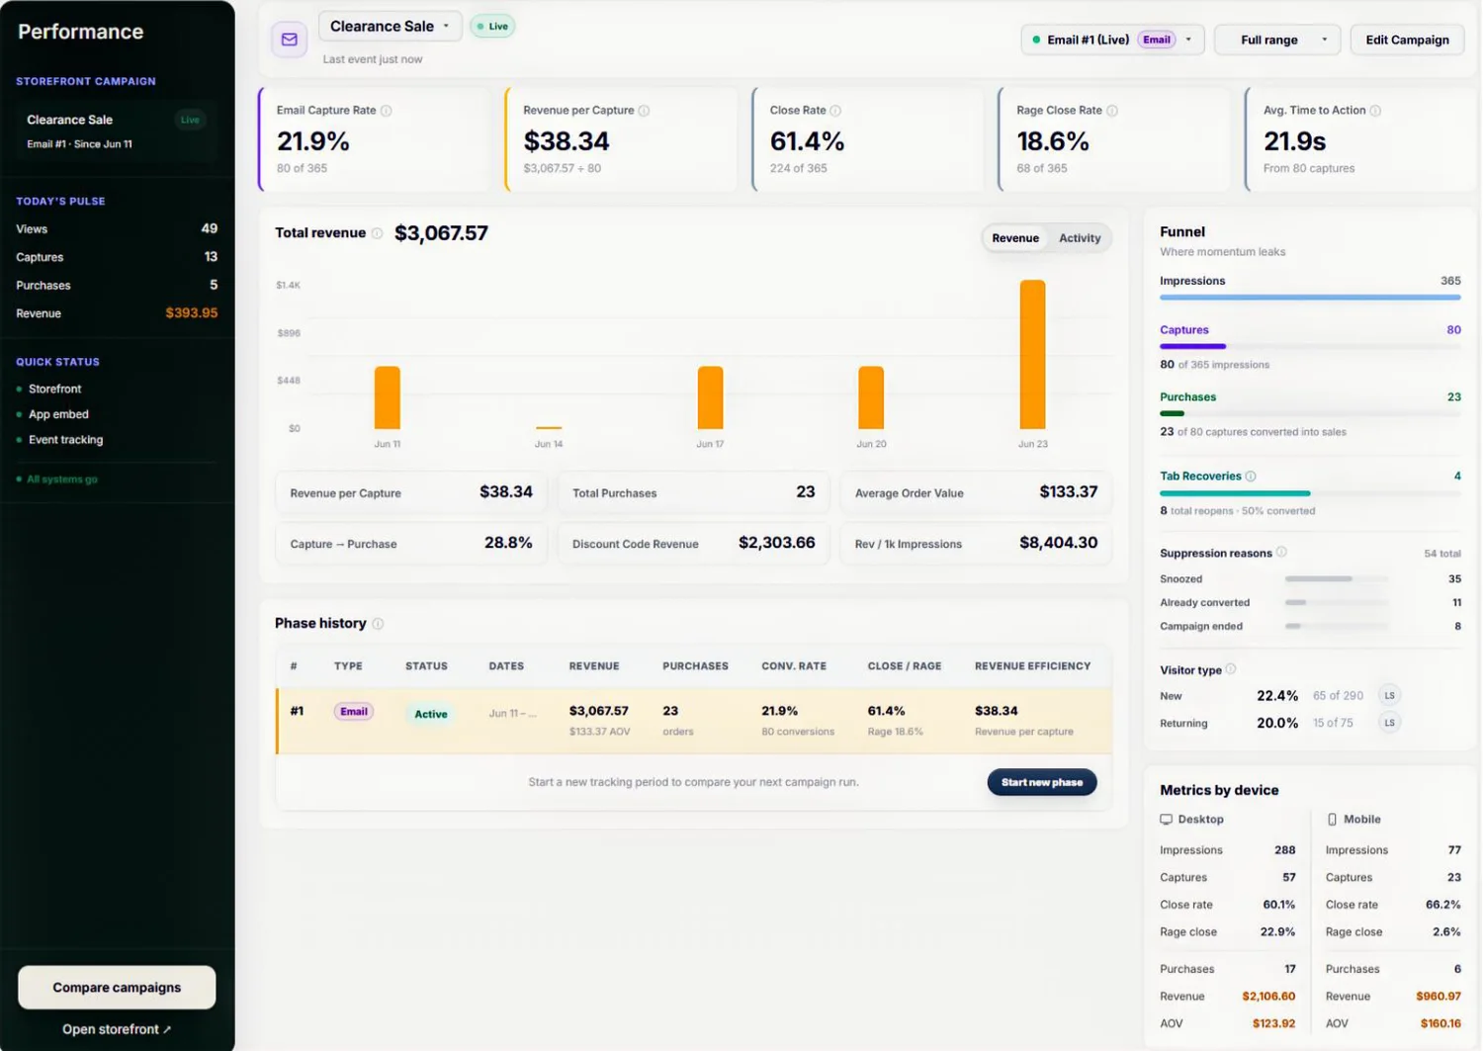This screenshot has height=1051, width=1483.
Task: Click the Mobile phone icon
Action: [x=1332, y=820]
